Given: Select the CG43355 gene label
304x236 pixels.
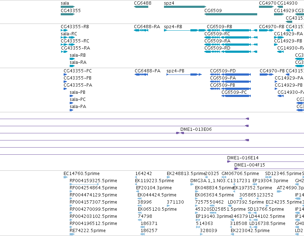Looking at the screenshot, I should tap(71, 10).
